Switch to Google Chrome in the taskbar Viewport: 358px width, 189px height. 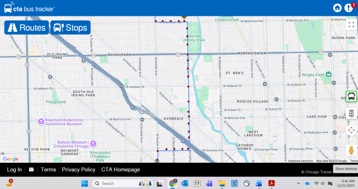coord(173,183)
